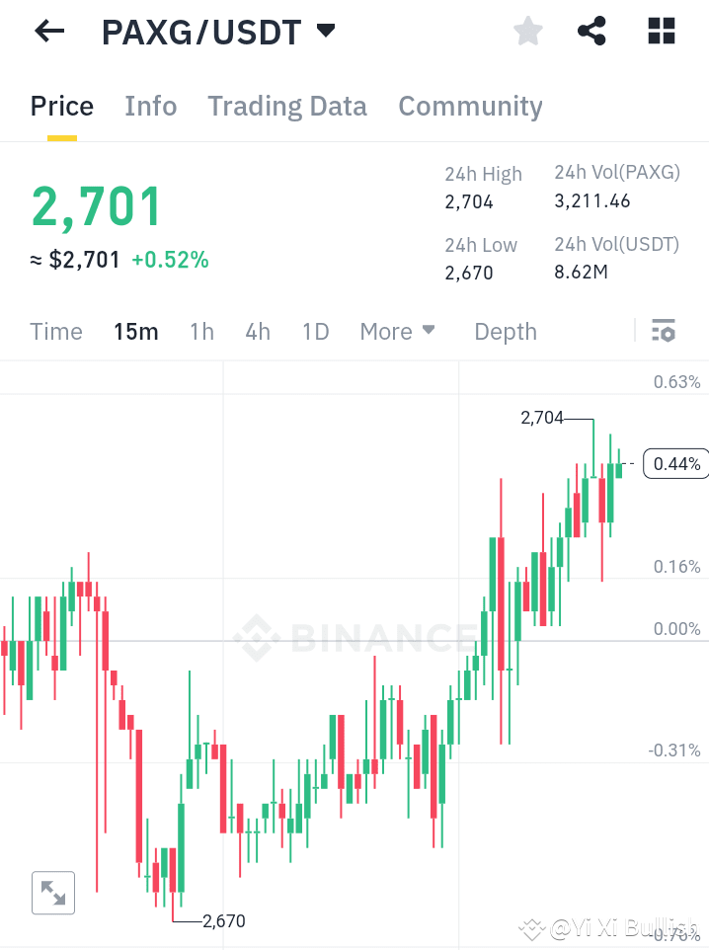Viewport: 709px width, 950px height.
Task: Expand the 4h interval option
Action: pos(258,332)
